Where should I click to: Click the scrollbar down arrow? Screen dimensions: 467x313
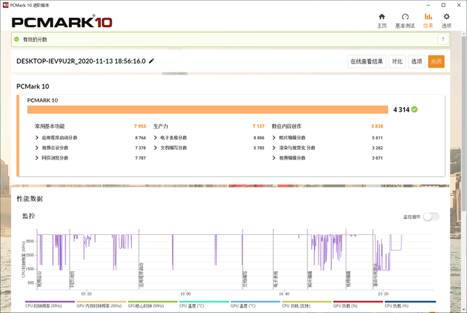click(464, 310)
